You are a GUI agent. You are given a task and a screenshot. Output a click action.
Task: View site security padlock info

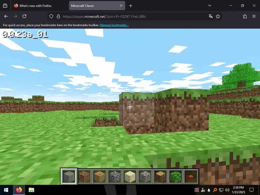coord(58,16)
